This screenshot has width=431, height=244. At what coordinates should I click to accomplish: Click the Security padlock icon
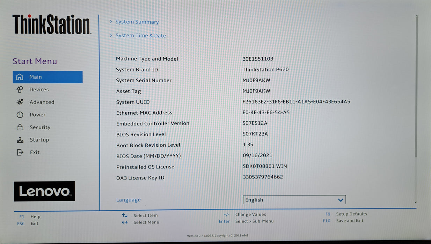[20, 127]
